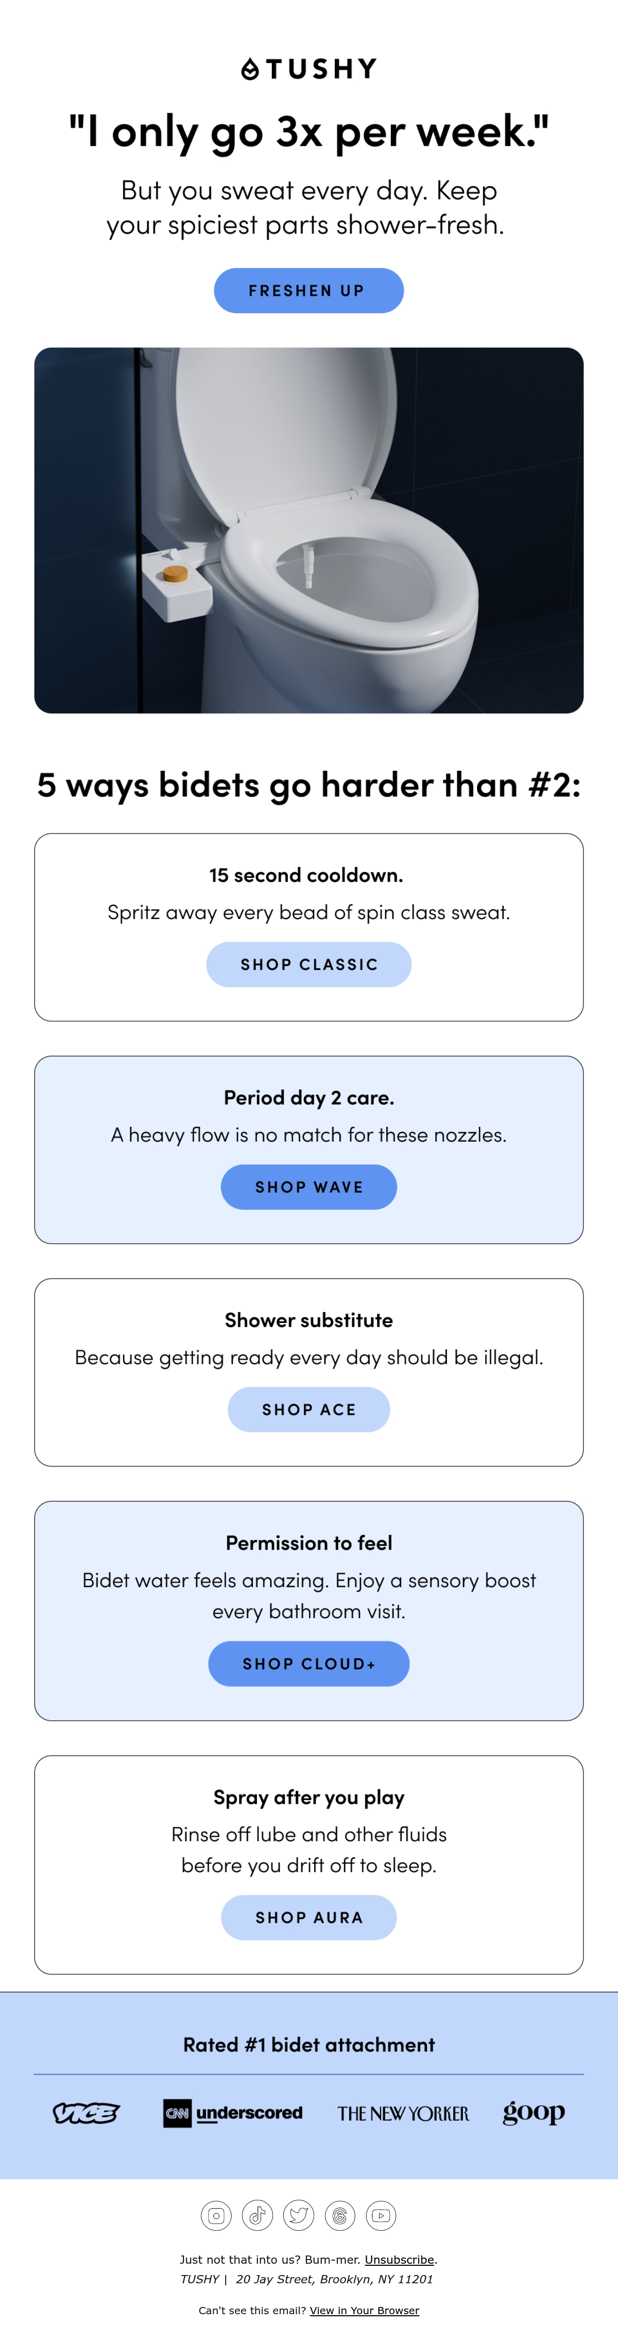
Task: Click the TUSHY logo at the top
Action: [309, 69]
